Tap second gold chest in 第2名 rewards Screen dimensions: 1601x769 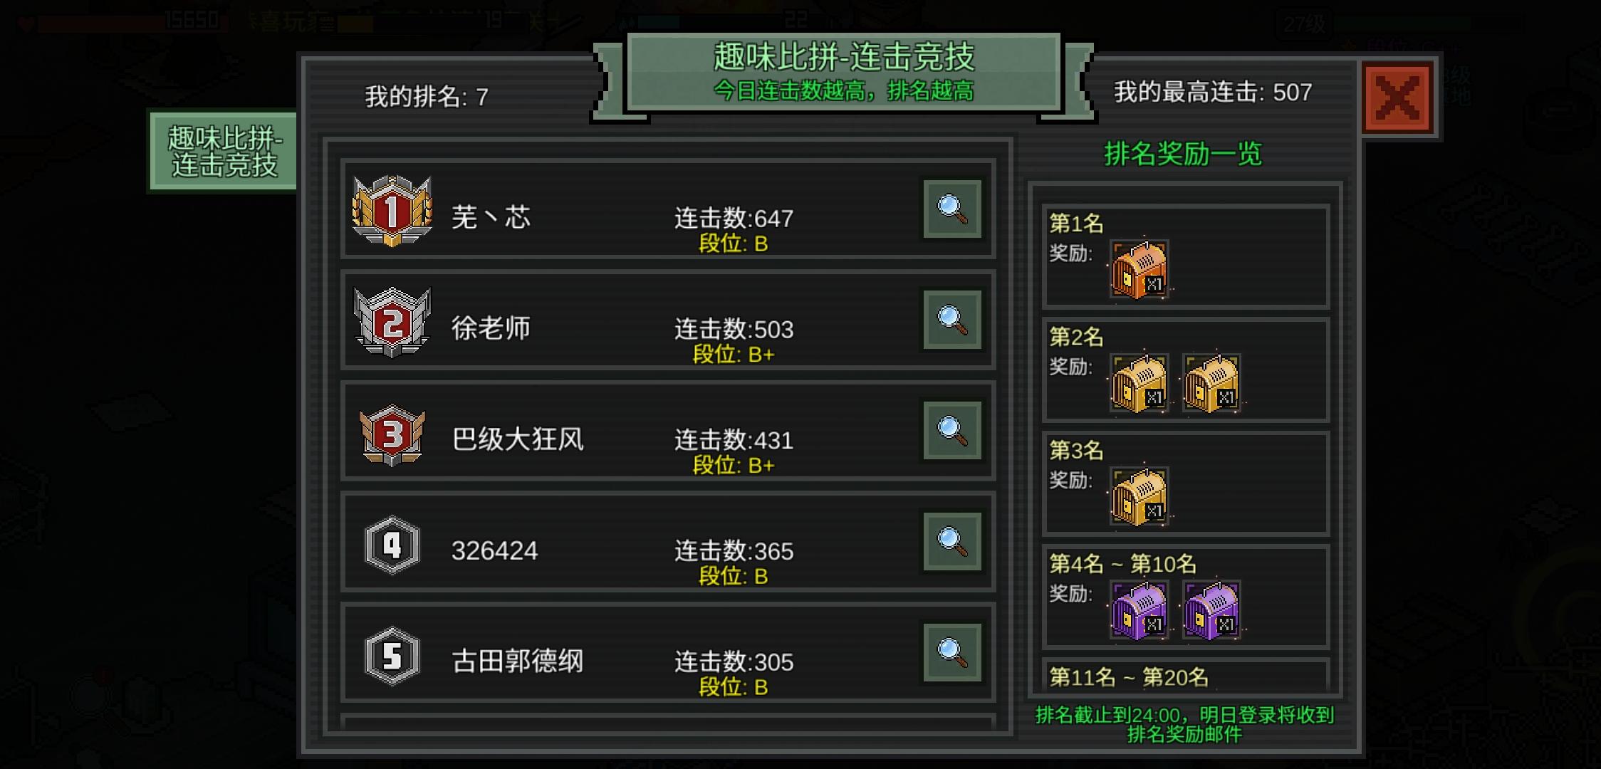(1211, 383)
